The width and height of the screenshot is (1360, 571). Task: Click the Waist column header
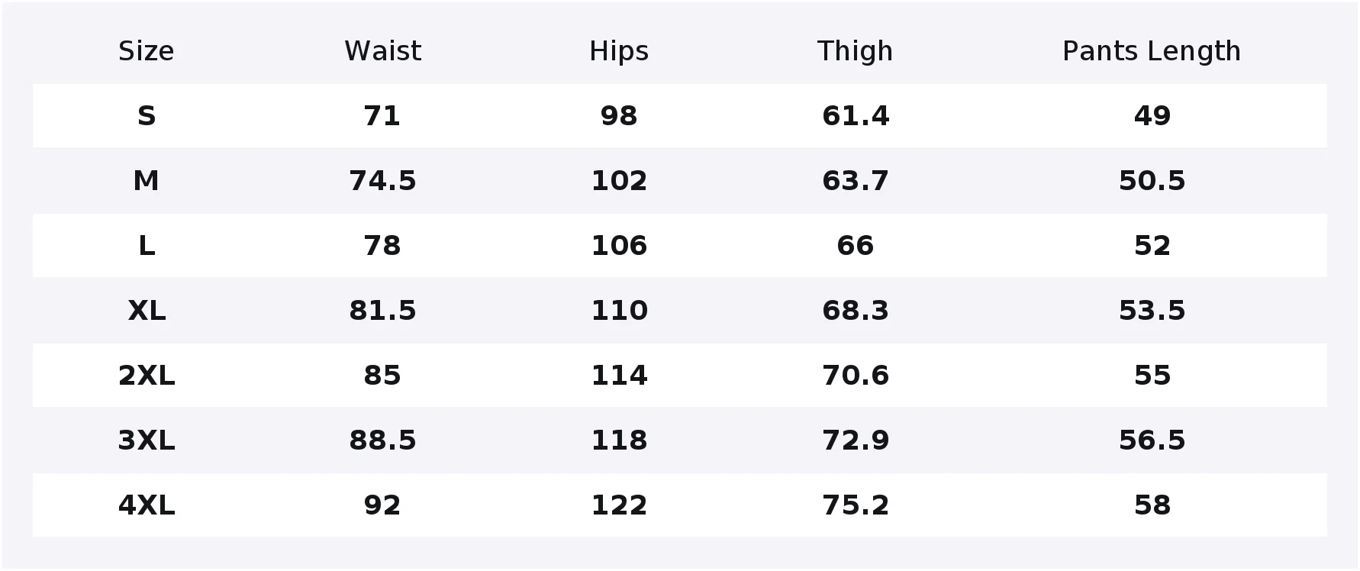(382, 51)
